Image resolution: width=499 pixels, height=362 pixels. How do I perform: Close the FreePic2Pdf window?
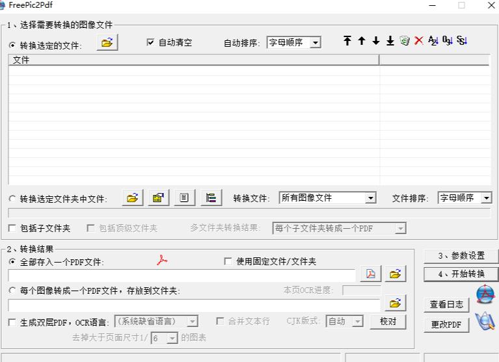tap(491, 5)
